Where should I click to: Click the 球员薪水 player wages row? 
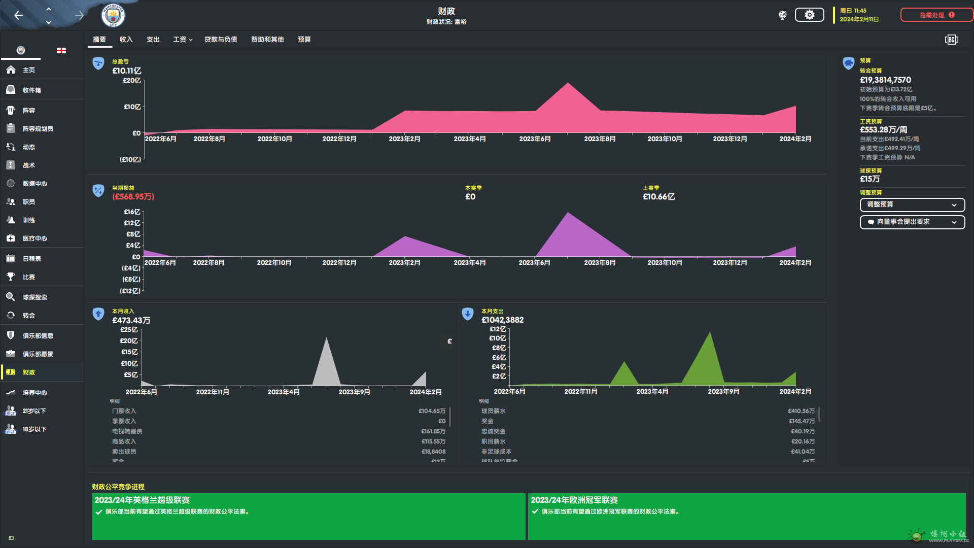(x=648, y=411)
